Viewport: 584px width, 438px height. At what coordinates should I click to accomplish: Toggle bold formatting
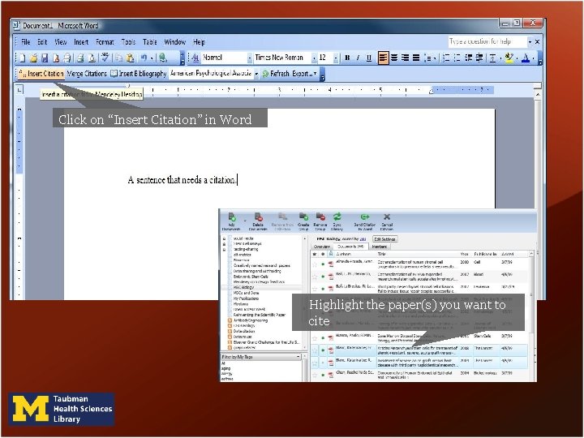point(347,58)
